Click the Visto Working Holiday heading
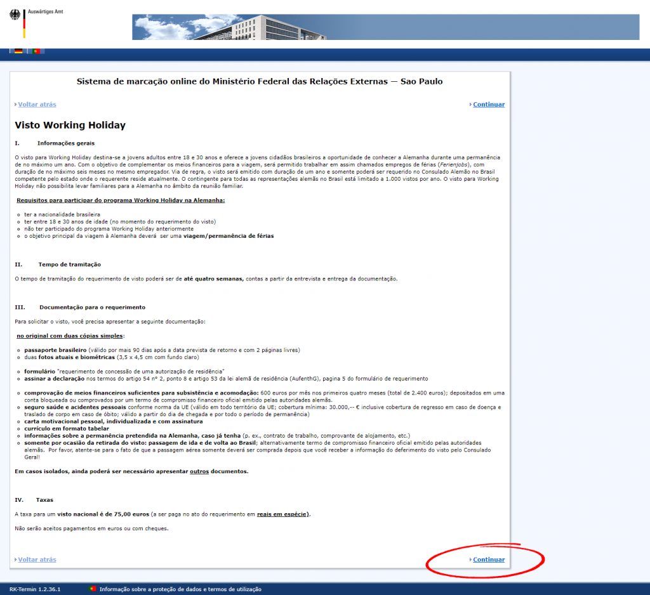This screenshot has height=595, width=650. pyautogui.click(x=70, y=126)
